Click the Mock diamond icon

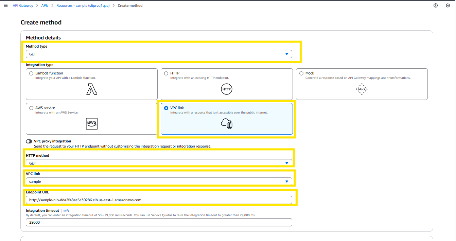tap(362, 89)
